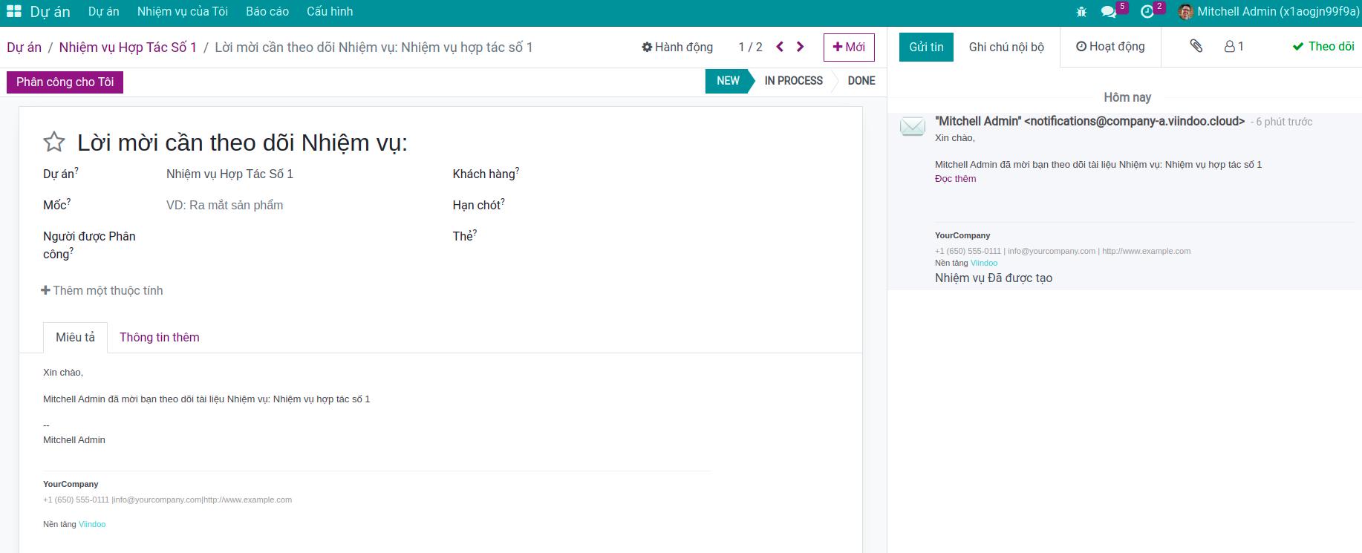Viewport: 1362px width, 553px height.
Task: Set stage to IN PROCESS
Action: pyautogui.click(x=793, y=81)
